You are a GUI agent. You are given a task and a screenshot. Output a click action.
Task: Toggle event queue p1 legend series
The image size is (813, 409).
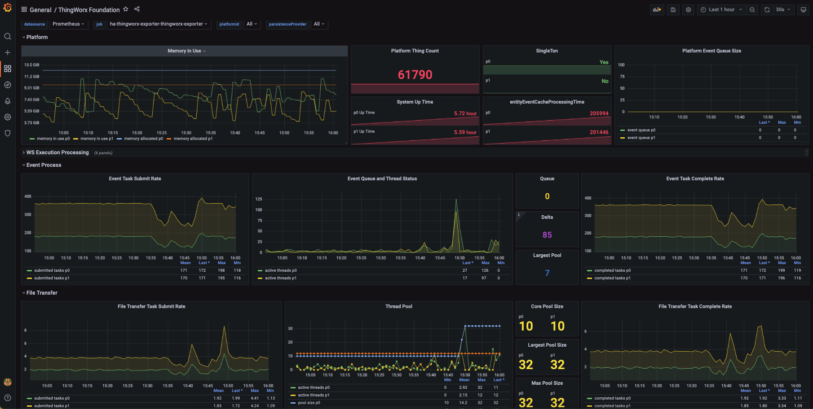click(x=641, y=138)
